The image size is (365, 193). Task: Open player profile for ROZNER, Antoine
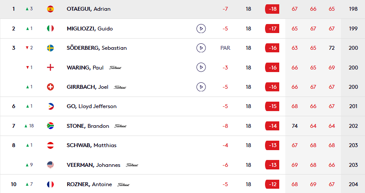point(89,184)
